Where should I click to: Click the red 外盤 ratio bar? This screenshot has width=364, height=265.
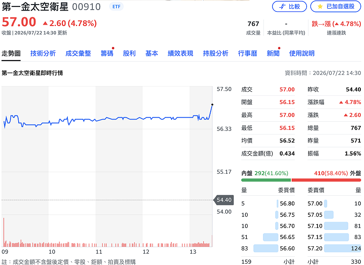(326, 180)
